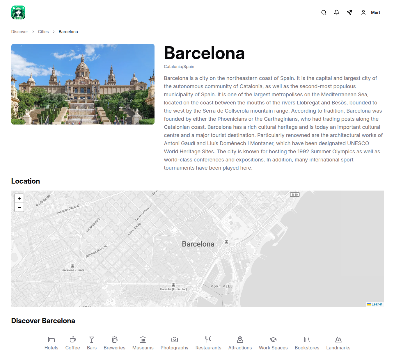Open the Restaurants category label
394x359 pixels.
pos(208,348)
